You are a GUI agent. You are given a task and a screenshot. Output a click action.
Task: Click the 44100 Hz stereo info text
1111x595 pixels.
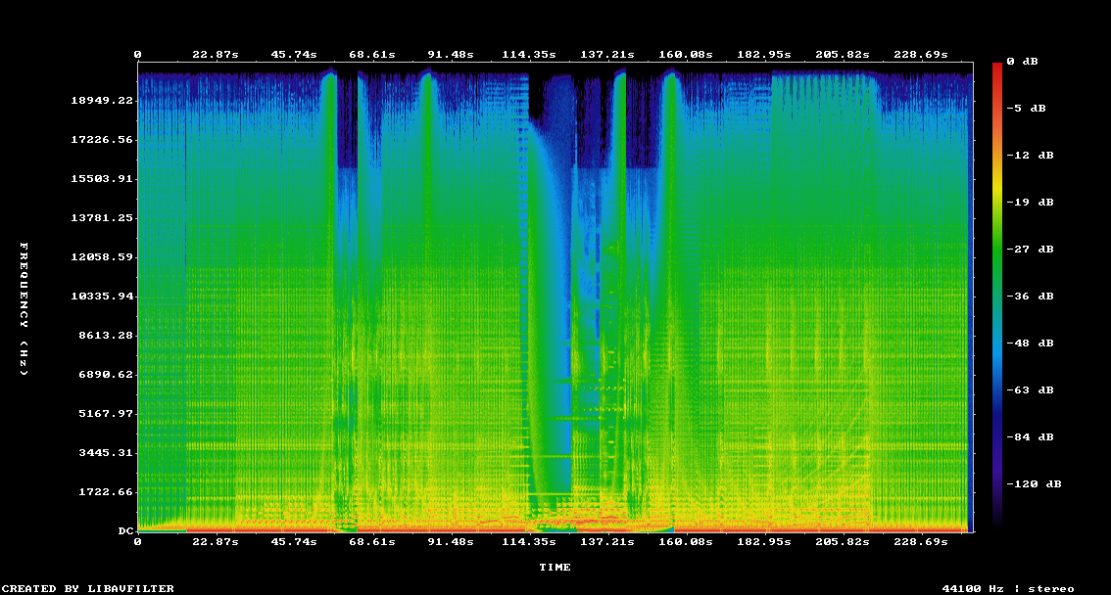[1008, 588]
